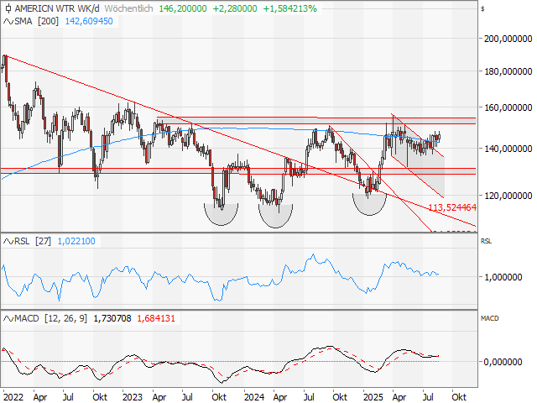Click the 2024 label on the time axis
This screenshot has height=403, width=537.
click(253, 397)
